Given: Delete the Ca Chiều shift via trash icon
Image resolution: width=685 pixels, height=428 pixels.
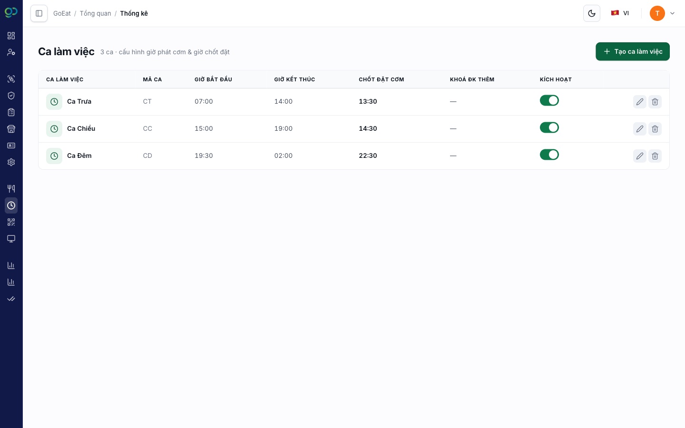Looking at the screenshot, I should click(655, 129).
